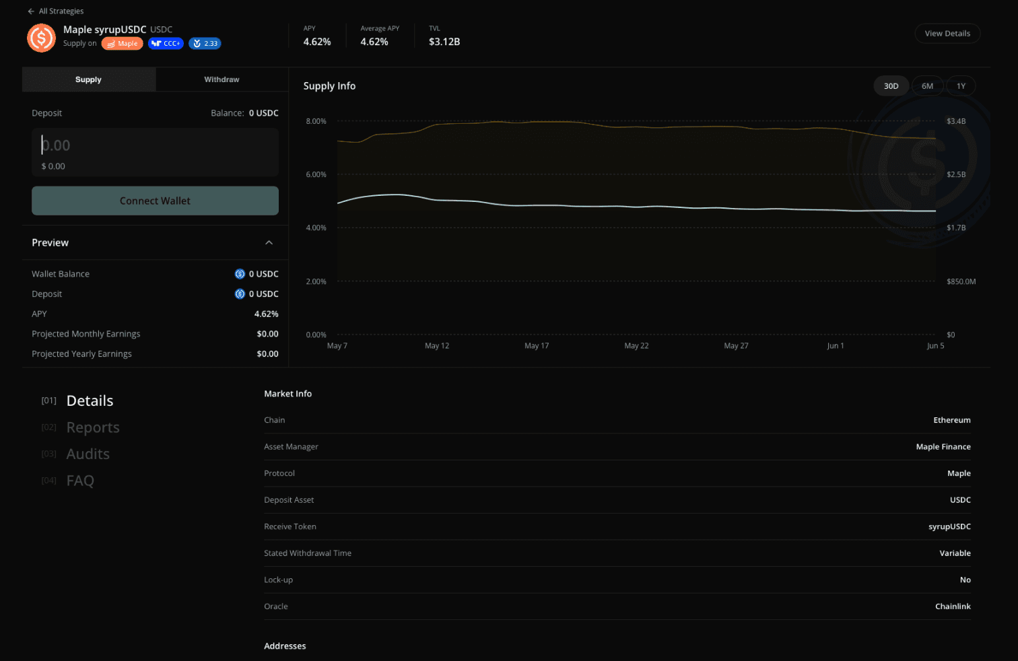Image resolution: width=1018 pixels, height=661 pixels.
Task: Open View Details
Action: [x=947, y=34]
